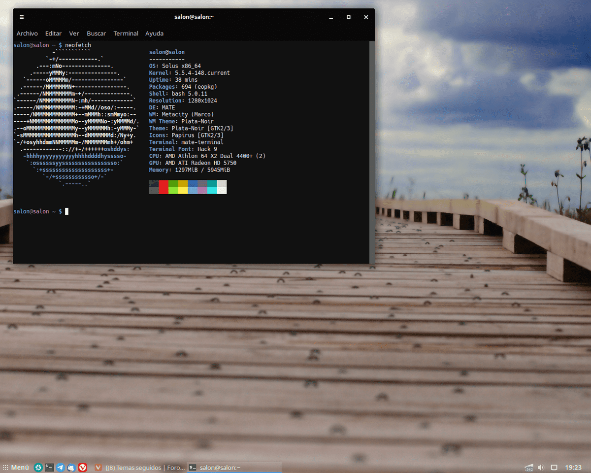Viewport: 591px width, 473px height.
Task: Click the DE: MATE line
Action: [x=162, y=107]
